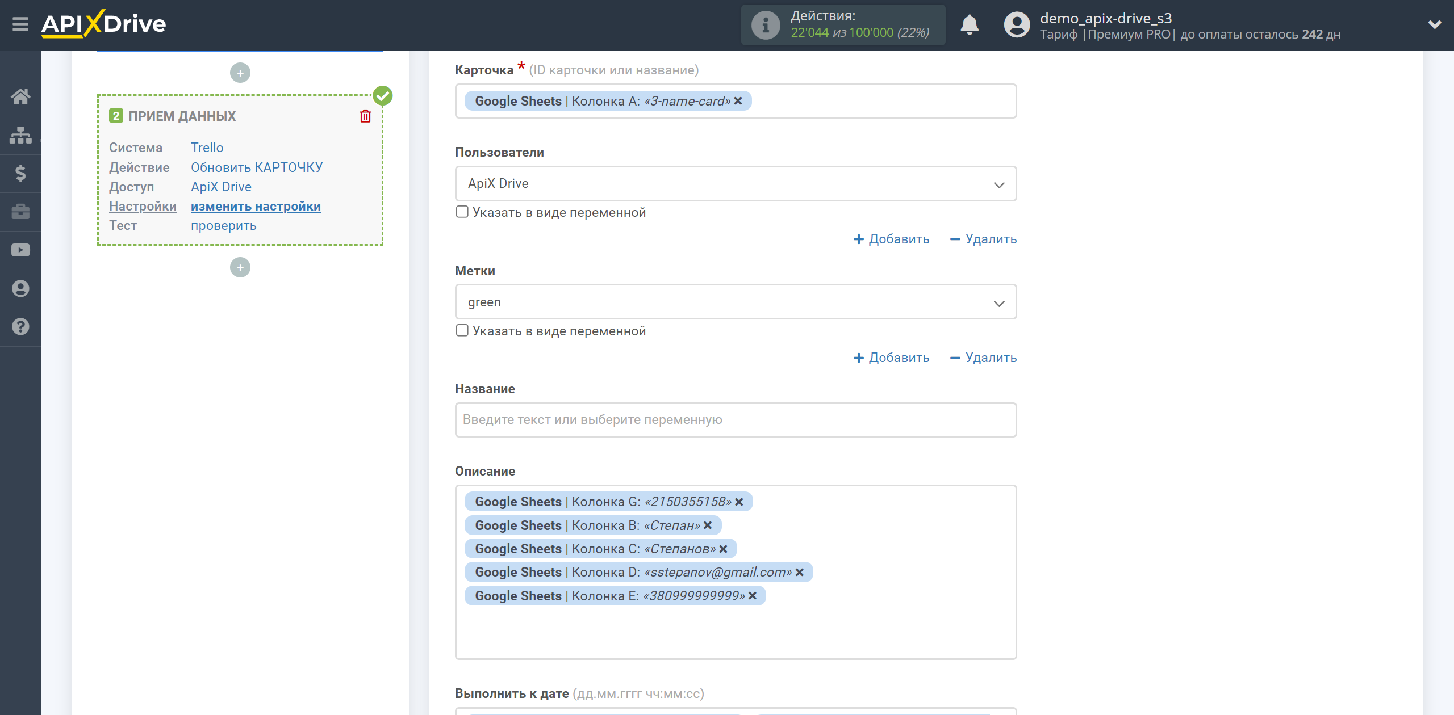Click the ApiX Drive logo
Viewport: 1454px width, 715px height.
point(104,24)
